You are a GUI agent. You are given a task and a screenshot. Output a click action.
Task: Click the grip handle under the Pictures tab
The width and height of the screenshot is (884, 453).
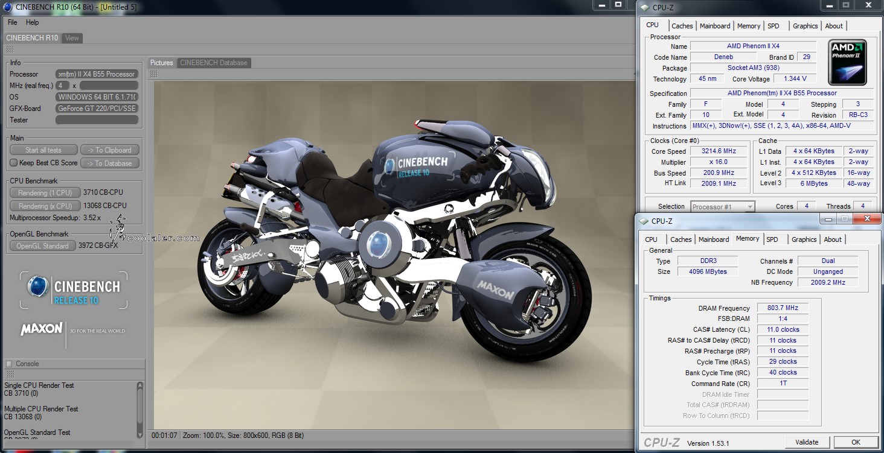point(154,74)
